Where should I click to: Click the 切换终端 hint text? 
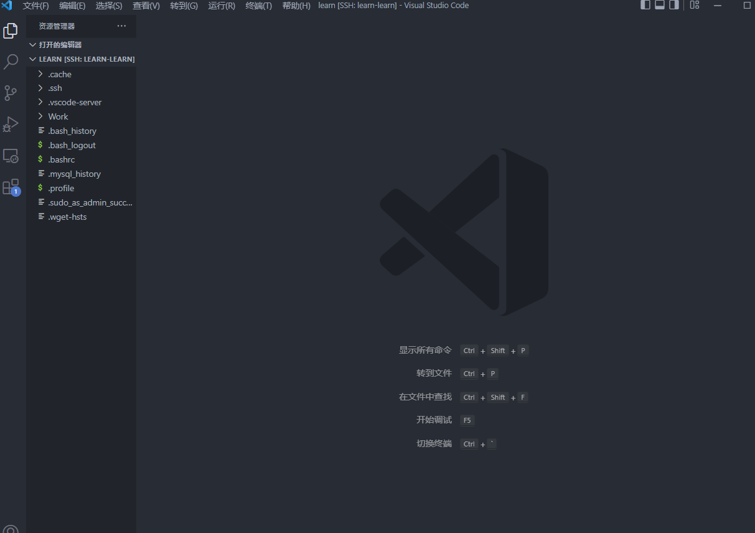pos(434,443)
